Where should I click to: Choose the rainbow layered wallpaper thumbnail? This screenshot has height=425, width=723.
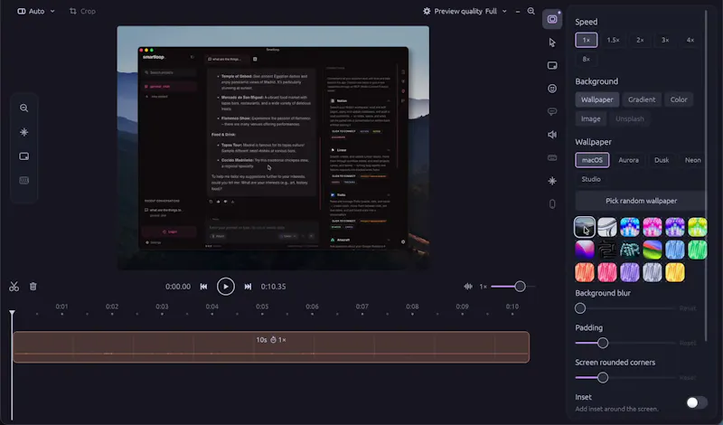(652, 250)
